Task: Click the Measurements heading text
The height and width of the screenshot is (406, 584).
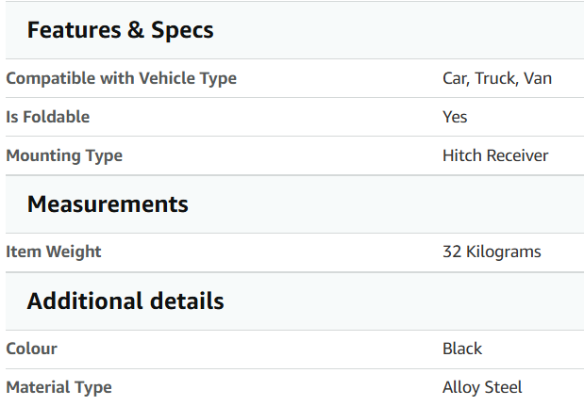Action: coord(108,204)
